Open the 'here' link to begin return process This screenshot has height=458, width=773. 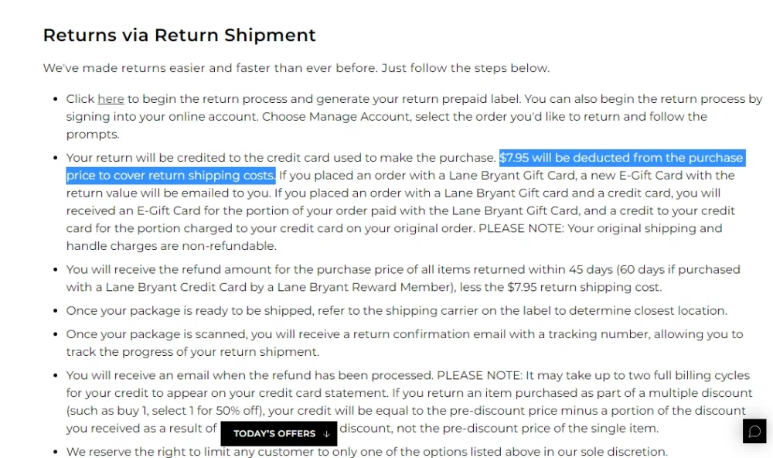point(111,98)
